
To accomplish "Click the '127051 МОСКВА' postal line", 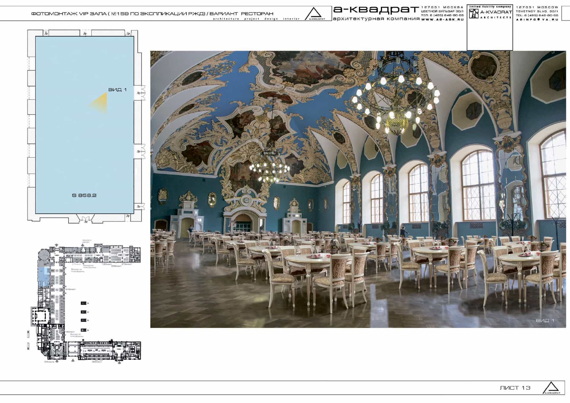I will (x=442, y=7).
